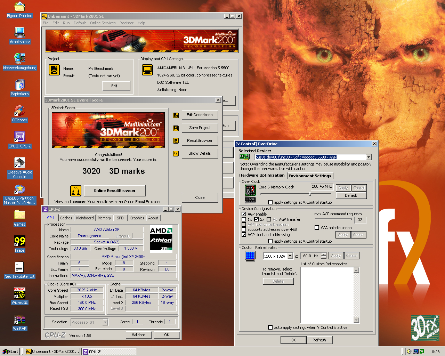Open the Processor #1 selection dropdown
Image resolution: width=445 pixels, height=356 pixels.
coord(105,322)
